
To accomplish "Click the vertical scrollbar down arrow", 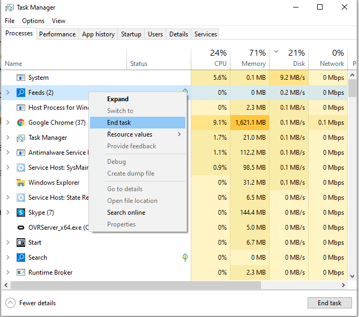I will pyautogui.click(x=353, y=276).
